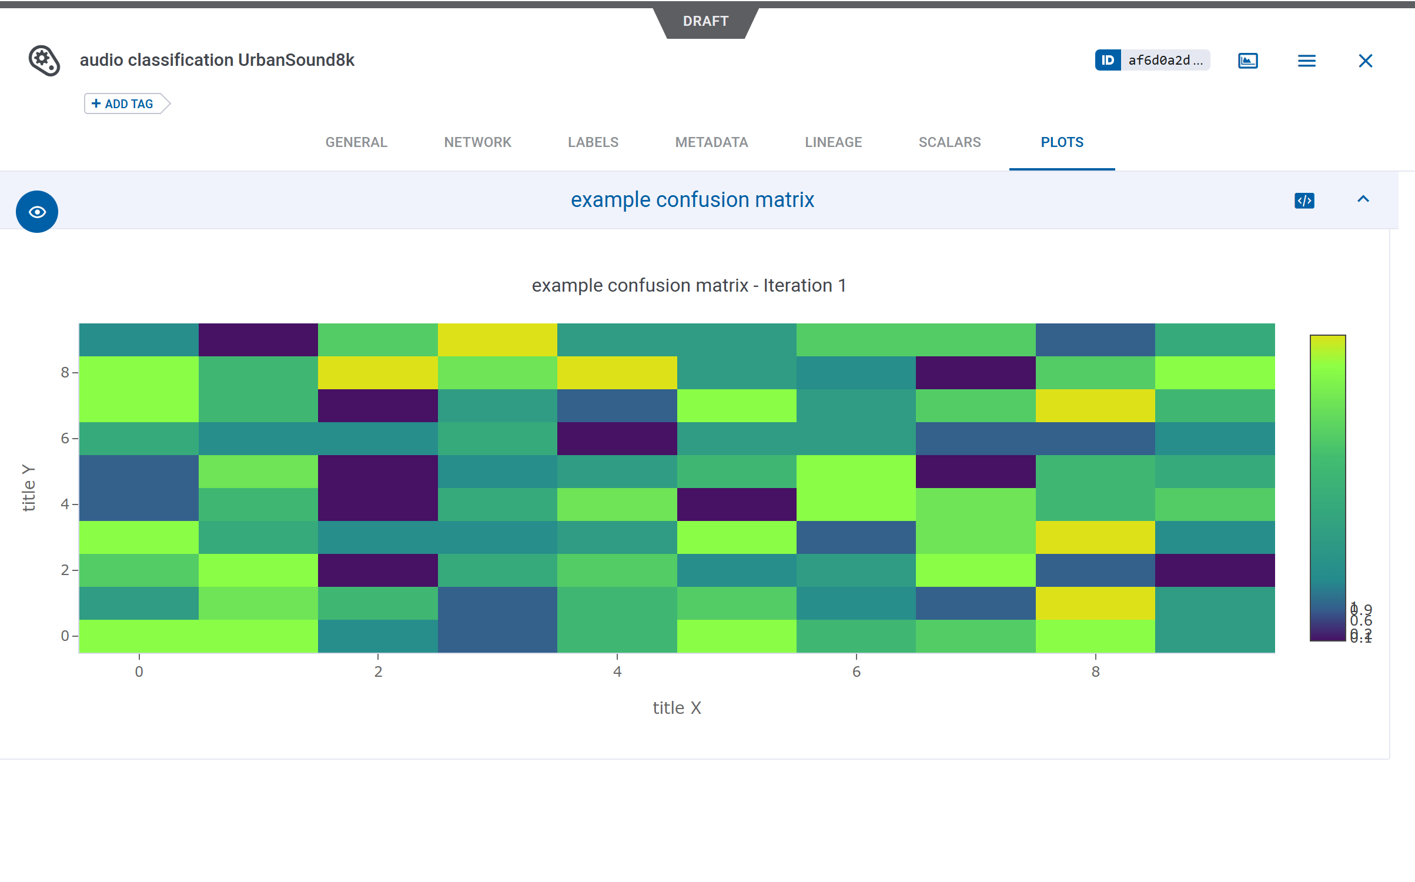Go to the Metadata tab

point(711,142)
